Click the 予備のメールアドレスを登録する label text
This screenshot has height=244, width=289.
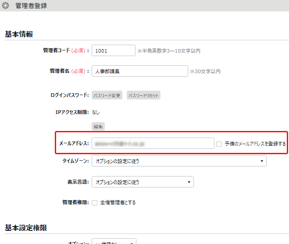(255, 144)
